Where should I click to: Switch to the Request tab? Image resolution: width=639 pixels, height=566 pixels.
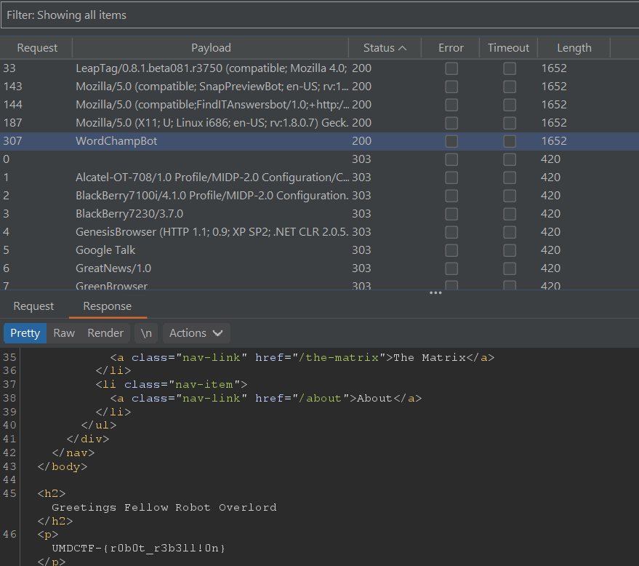(33, 306)
